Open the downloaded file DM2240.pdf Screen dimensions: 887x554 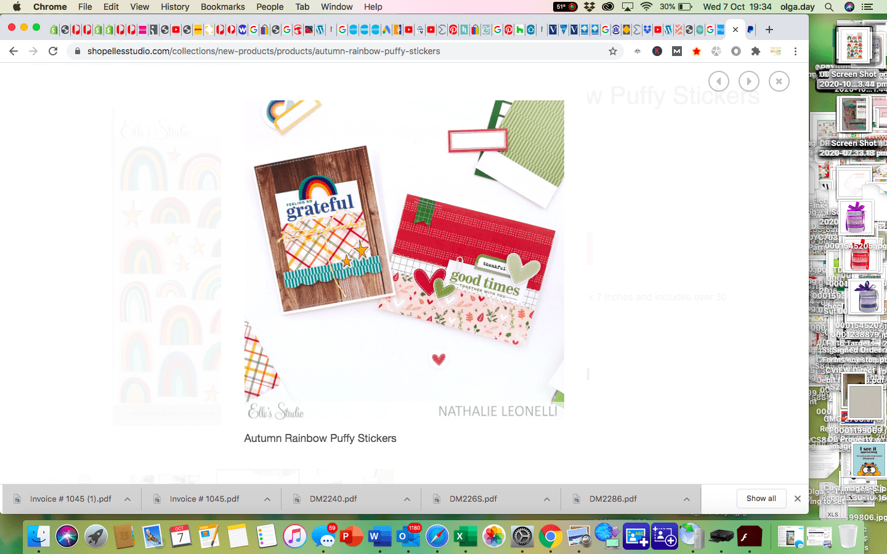click(333, 499)
